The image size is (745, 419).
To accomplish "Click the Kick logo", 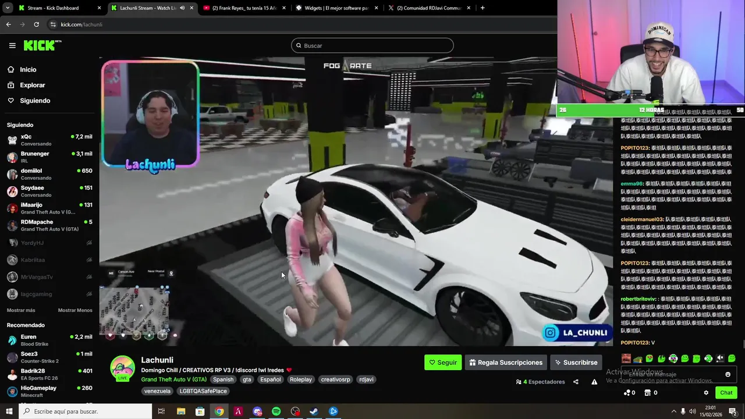I will point(42,45).
